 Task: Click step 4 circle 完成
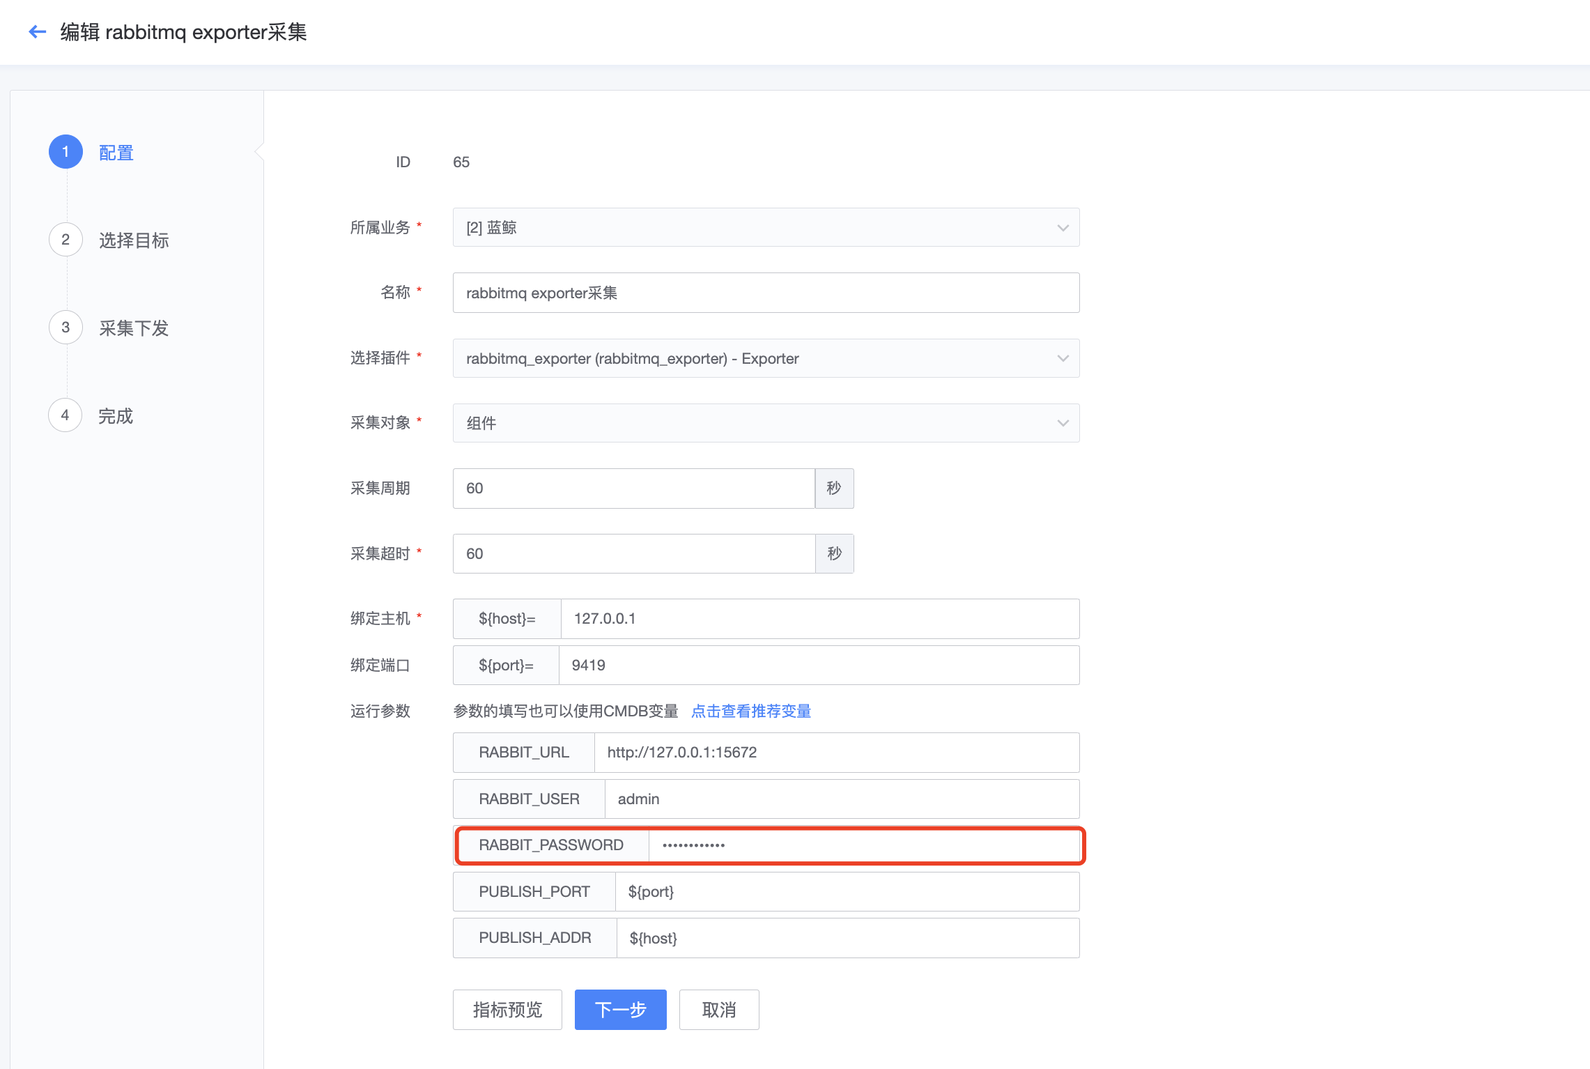pos(65,415)
